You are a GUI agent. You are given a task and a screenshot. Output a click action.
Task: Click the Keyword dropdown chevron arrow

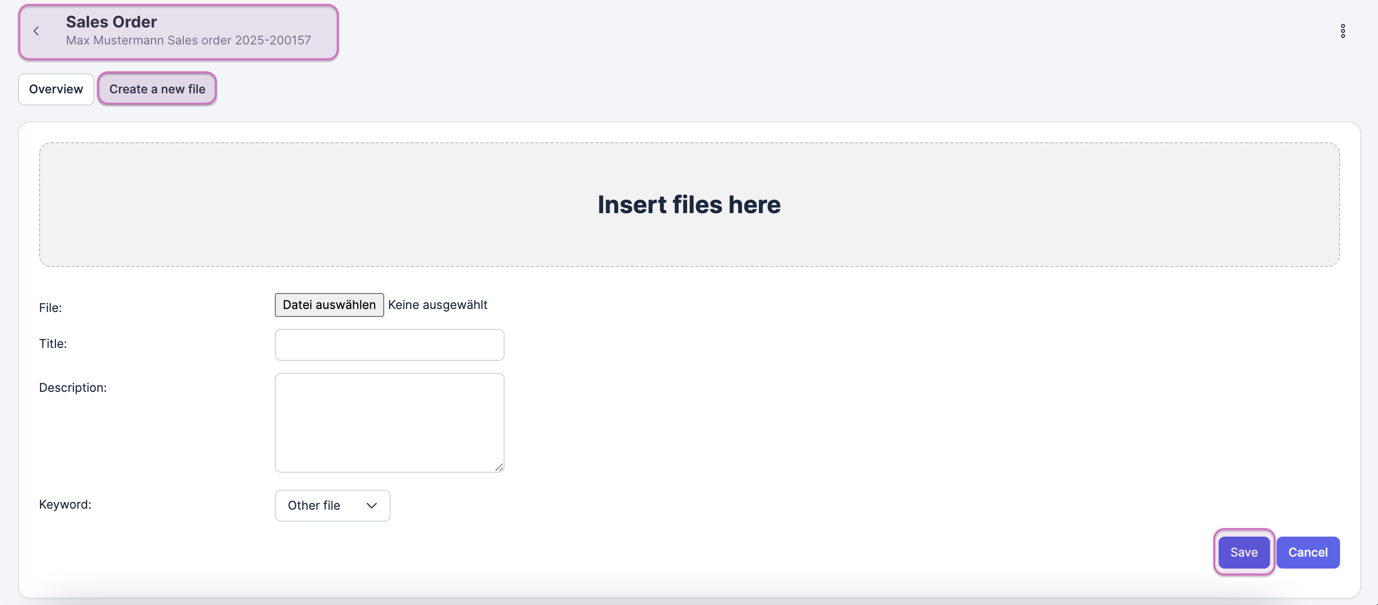[371, 506]
